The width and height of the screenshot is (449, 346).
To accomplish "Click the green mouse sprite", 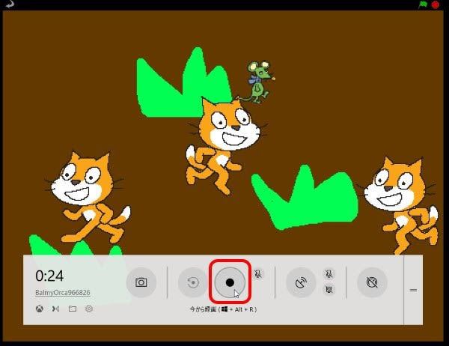I will (x=259, y=82).
